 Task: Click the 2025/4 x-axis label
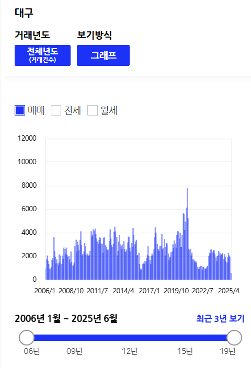point(229,291)
